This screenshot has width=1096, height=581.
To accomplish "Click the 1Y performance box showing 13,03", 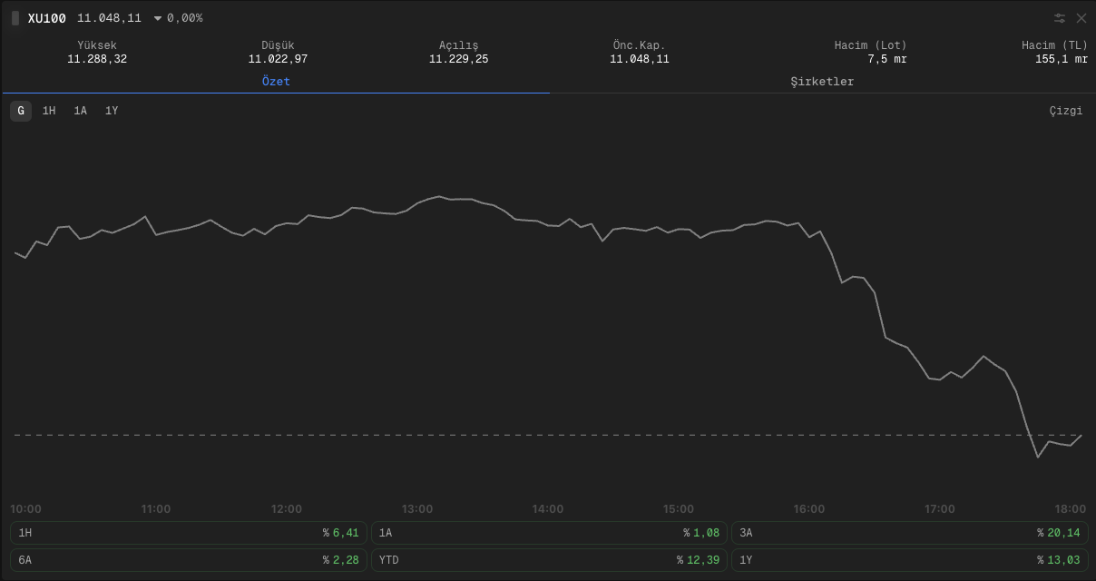I will pos(909,560).
